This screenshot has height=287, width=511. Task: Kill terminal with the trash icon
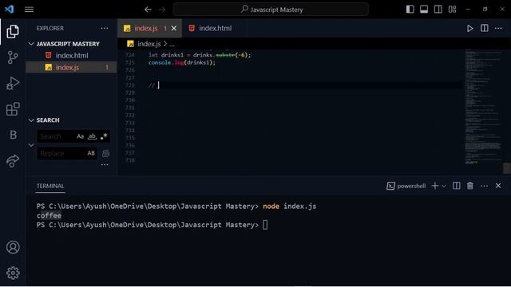point(470,186)
